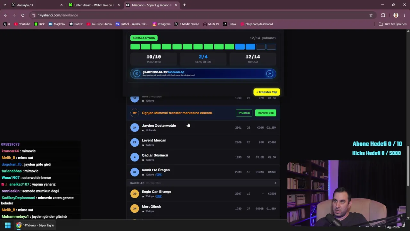Open the blerp.com/dashboard bookmark

(256, 24)
